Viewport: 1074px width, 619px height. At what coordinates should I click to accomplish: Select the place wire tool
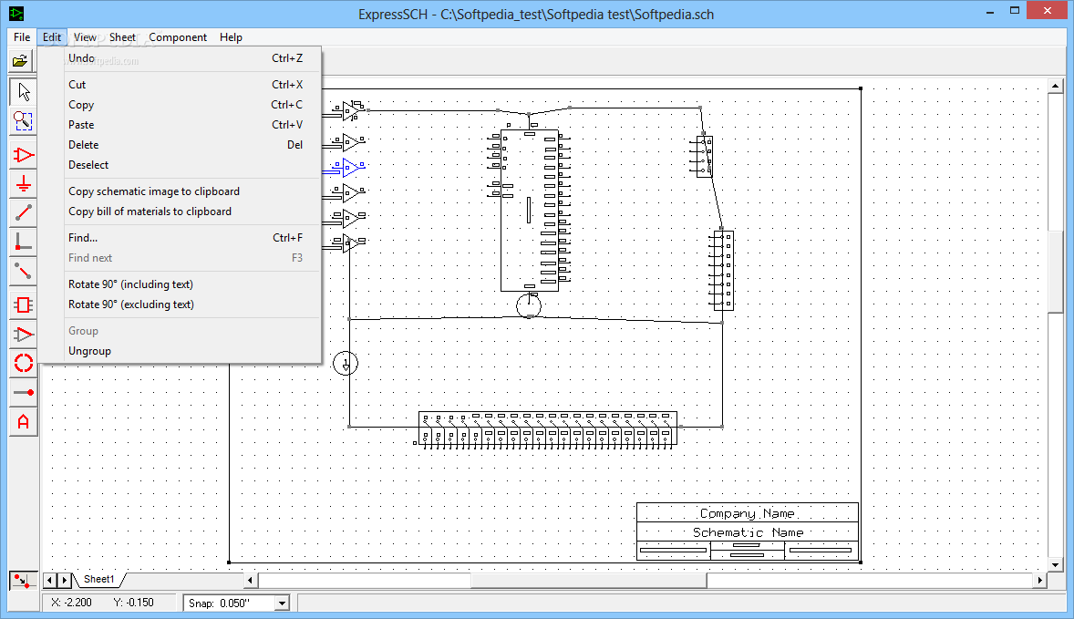click(24, 213)
